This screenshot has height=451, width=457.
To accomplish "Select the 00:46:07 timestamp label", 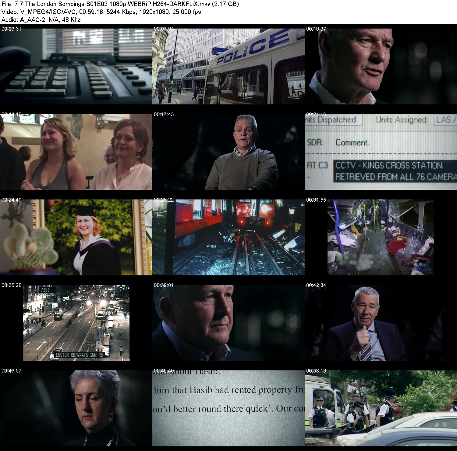I will pyautogui.click(x=11, y=371).
